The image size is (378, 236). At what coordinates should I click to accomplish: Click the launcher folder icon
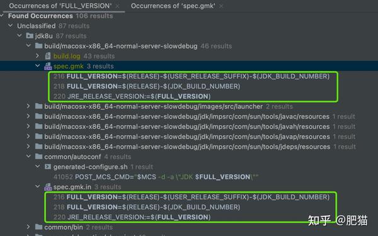coord(38,106)
